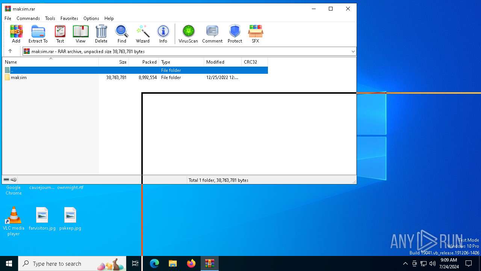Open the Extract To tool

(x=38, y=34)
